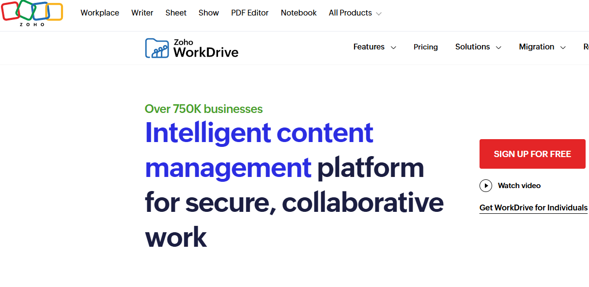589x287 pixels.
Task: Expand the All Products dropdown
Action: pos(355,13)
